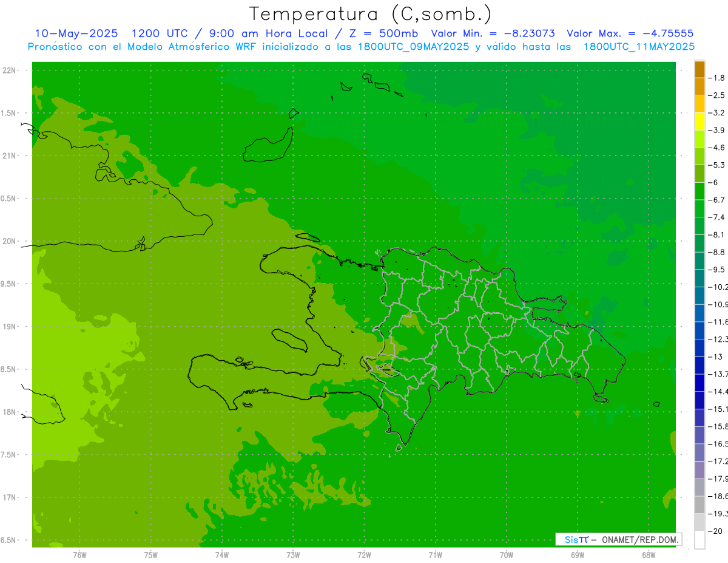Select the purple legend swatch between -17.2 and -17.9
The width and height of the screenshot is (728, 563).
(699, 470)
